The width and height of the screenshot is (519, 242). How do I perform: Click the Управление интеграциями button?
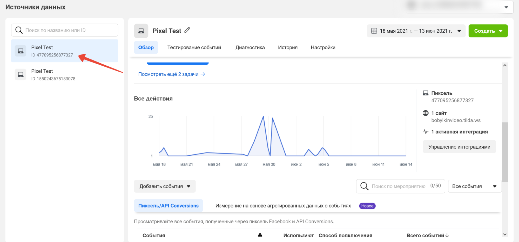459,147
